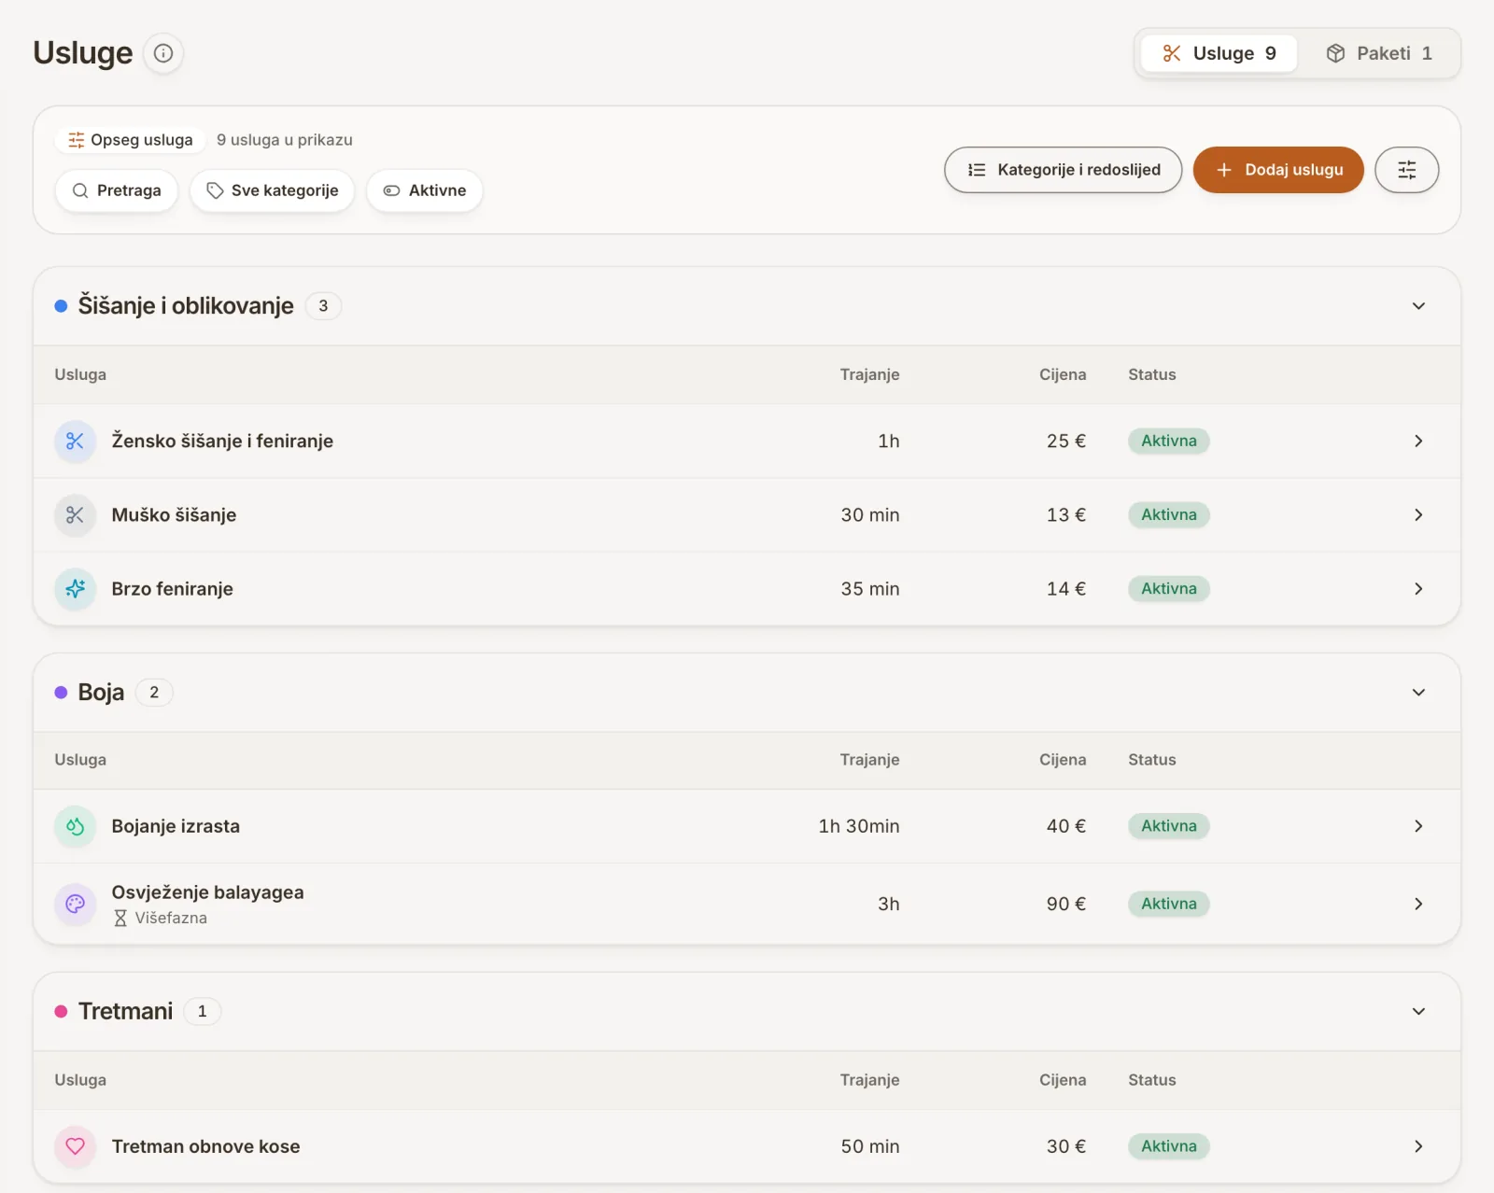Screen dimensions: 1494x1193
Task: Click the 50 min duration cell
Action: click(870, 1146)
